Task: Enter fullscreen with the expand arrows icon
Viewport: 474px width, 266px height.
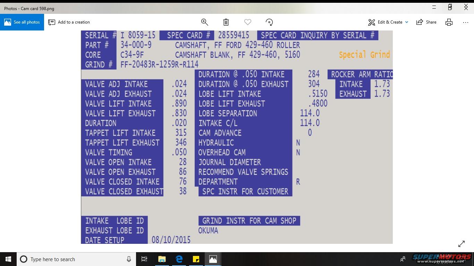Action: coord(462,244)
